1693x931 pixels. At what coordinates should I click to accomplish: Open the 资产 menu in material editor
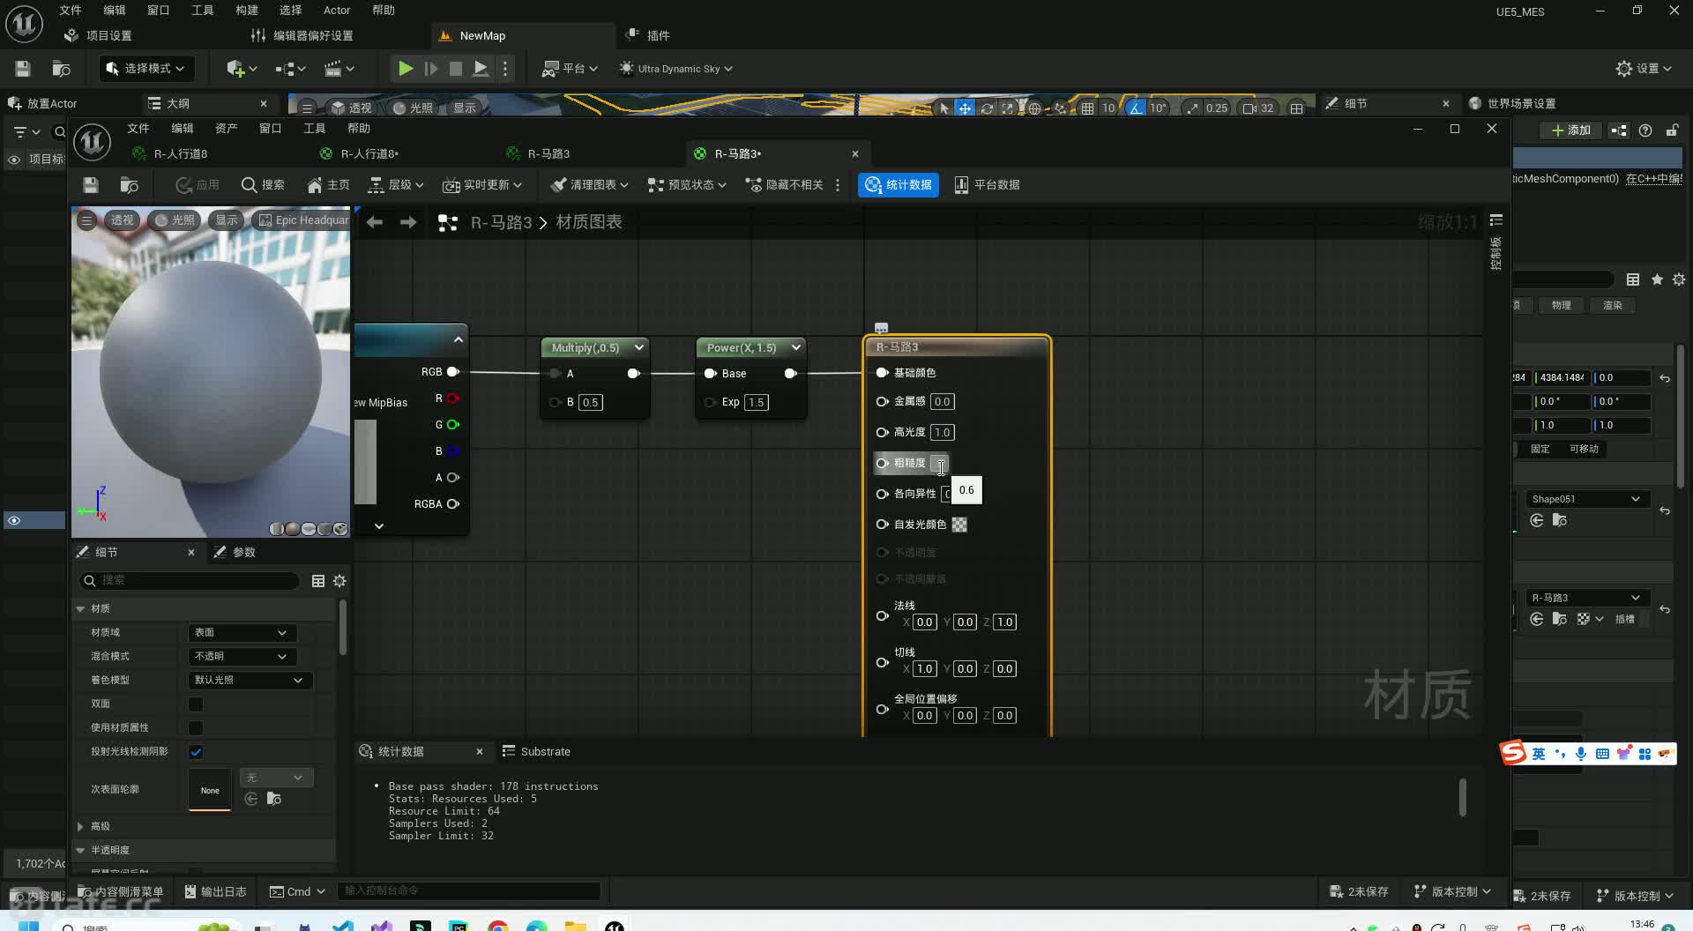click(x=226, y=129)
